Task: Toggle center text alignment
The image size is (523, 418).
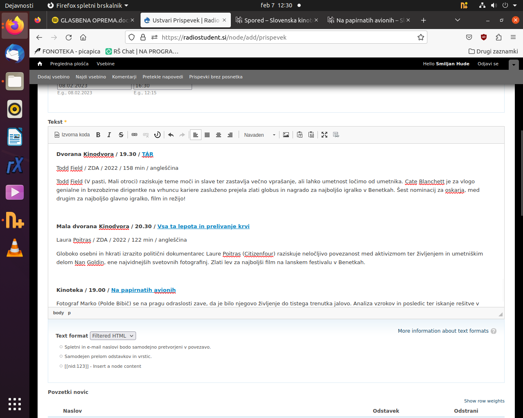Action: (x=219, y=135)
